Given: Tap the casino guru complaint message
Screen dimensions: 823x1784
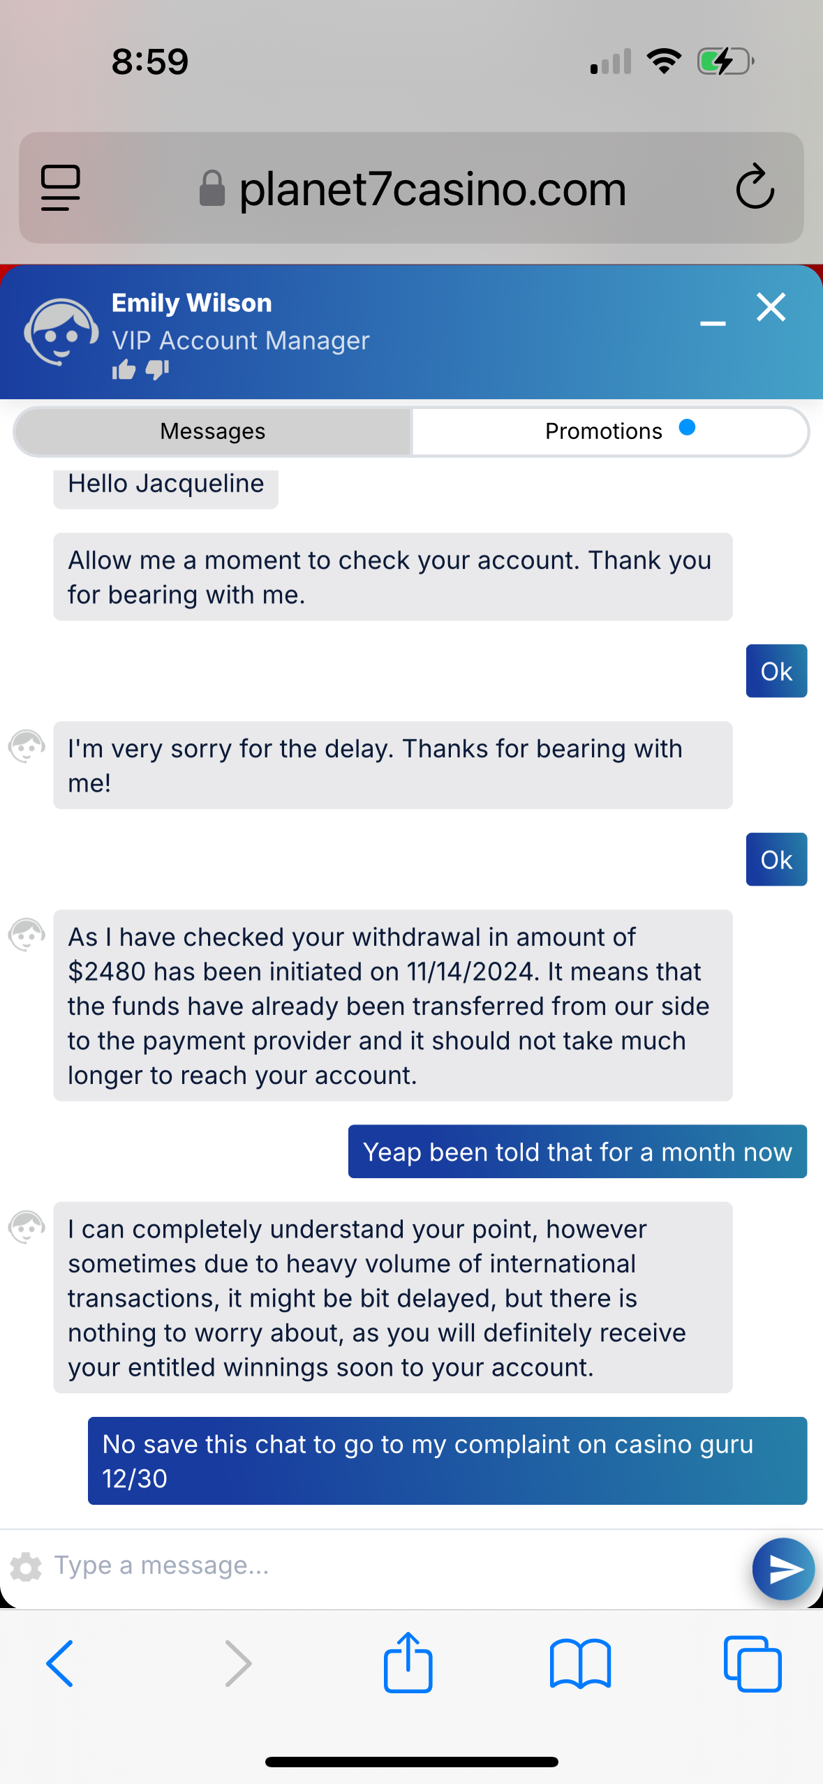Looking at the screenshot, I should click(x=447, y=1460).
